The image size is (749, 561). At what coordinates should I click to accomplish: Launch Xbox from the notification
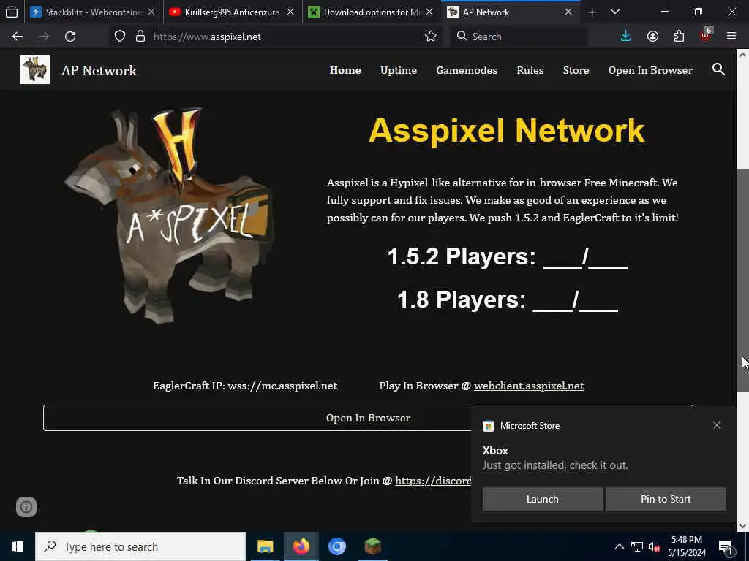point(543,499)
